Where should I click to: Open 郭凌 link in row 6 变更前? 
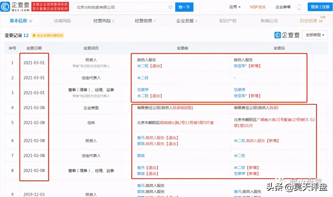[141, 144]
